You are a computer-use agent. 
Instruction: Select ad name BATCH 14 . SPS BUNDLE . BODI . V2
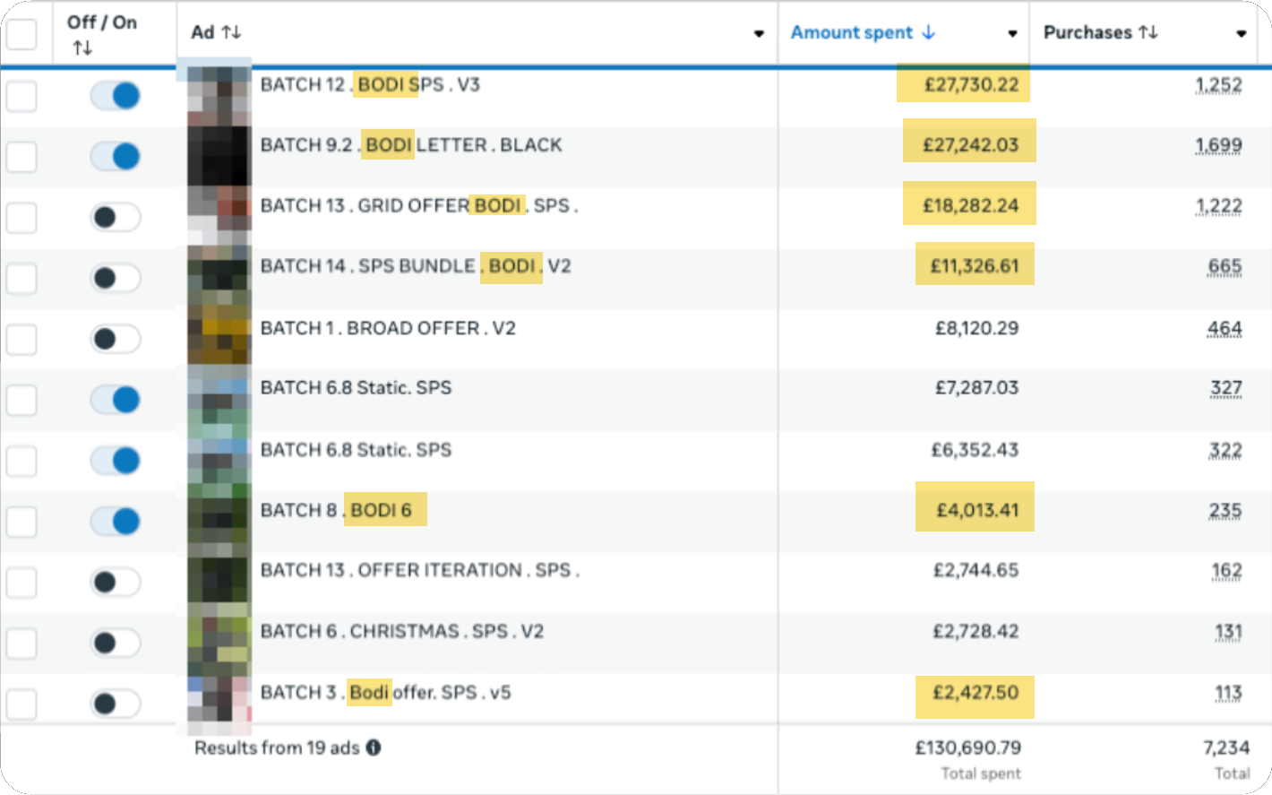pyautogui.click(x=416, y=266)
